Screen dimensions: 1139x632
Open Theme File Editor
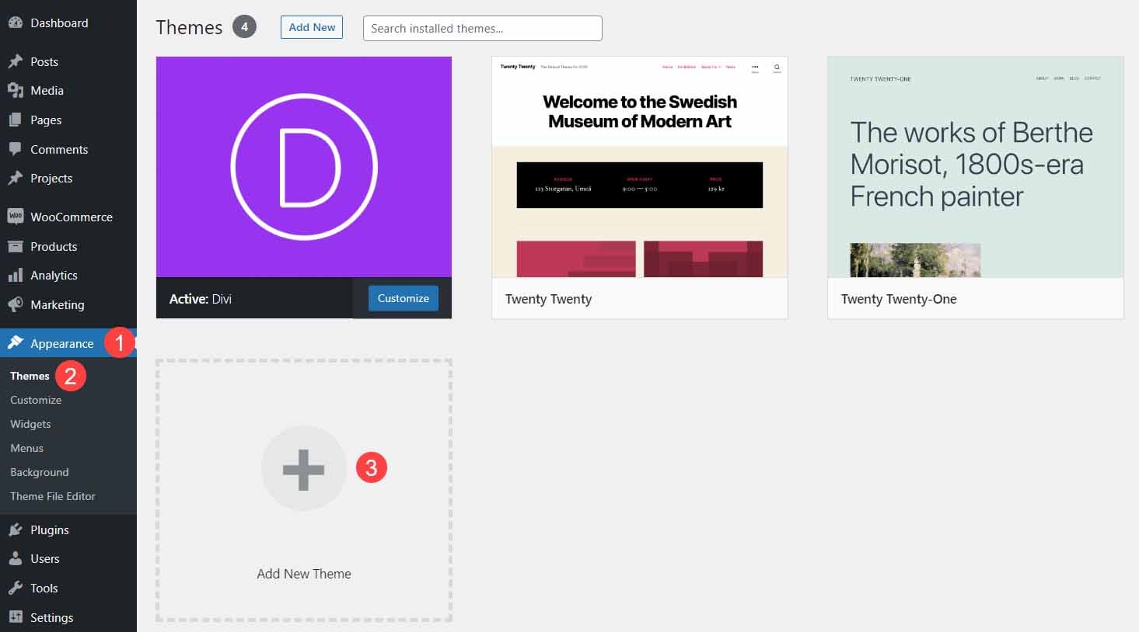pyautogui.click(x=53, y=496)
